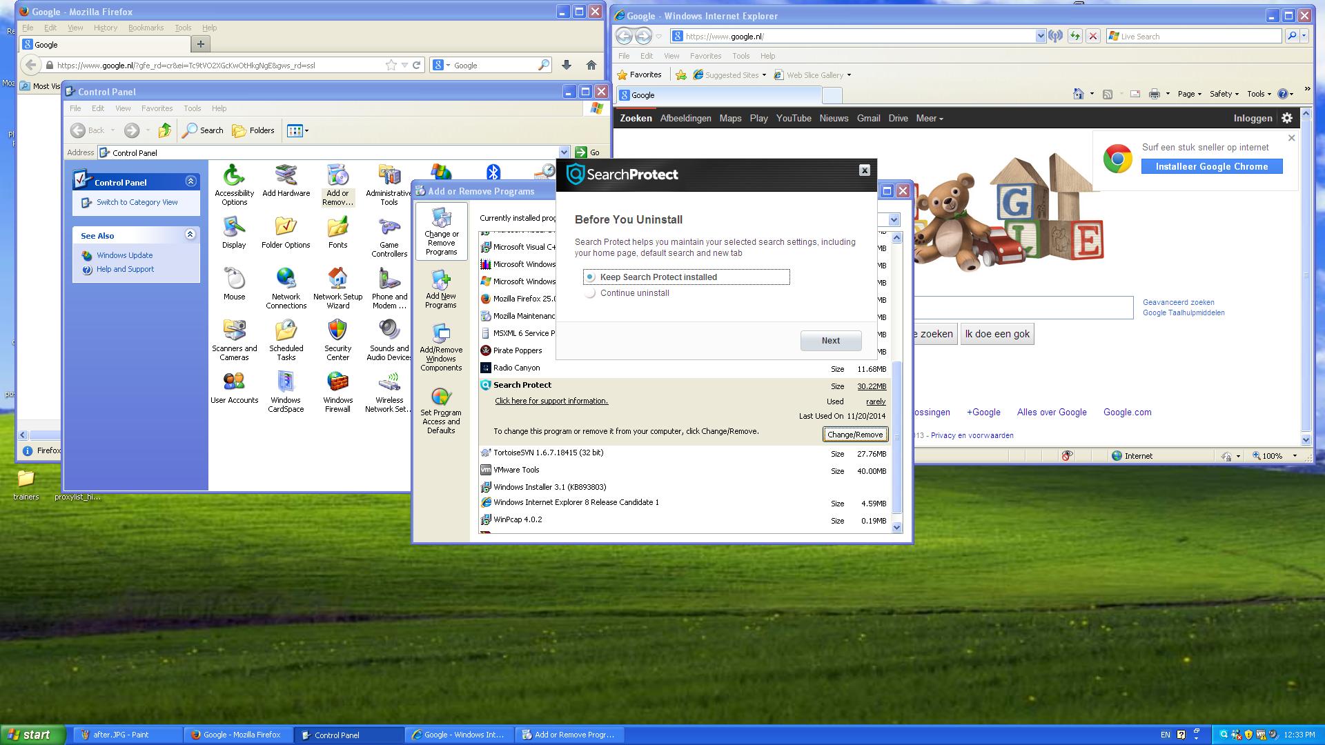Select TortoiseSVN 1.6.7.18415 in the program list
1325x745 pixels.
pyautogui.click(x=683, y=453)
